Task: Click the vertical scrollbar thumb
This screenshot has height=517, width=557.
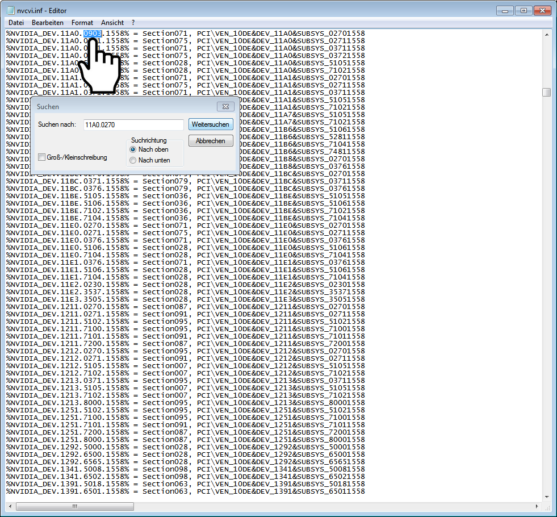Action: click(547, 92)
